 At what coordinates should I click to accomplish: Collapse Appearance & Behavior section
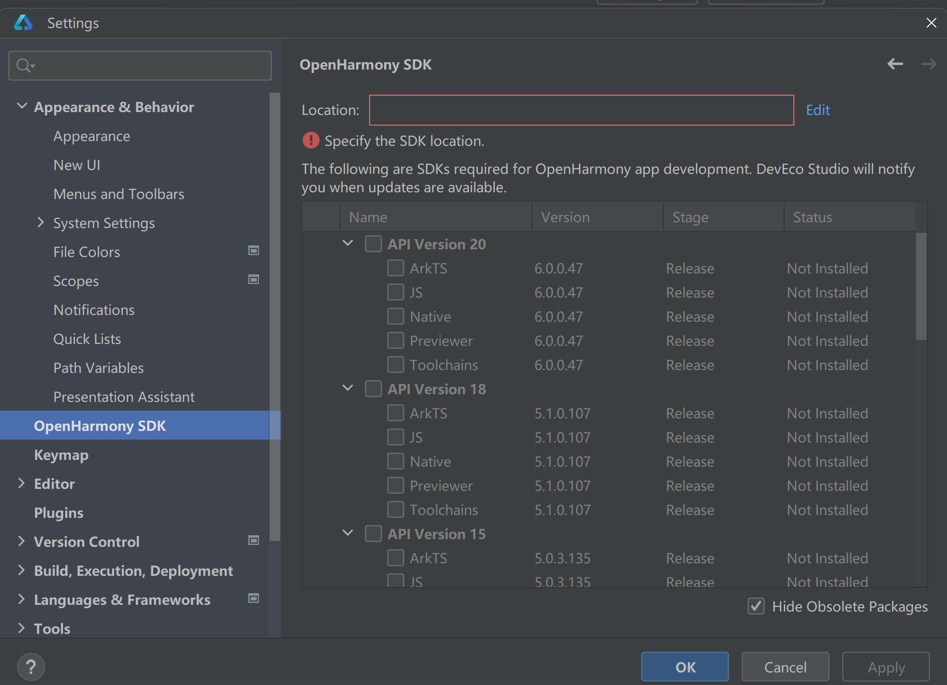(x=22, y=106)
